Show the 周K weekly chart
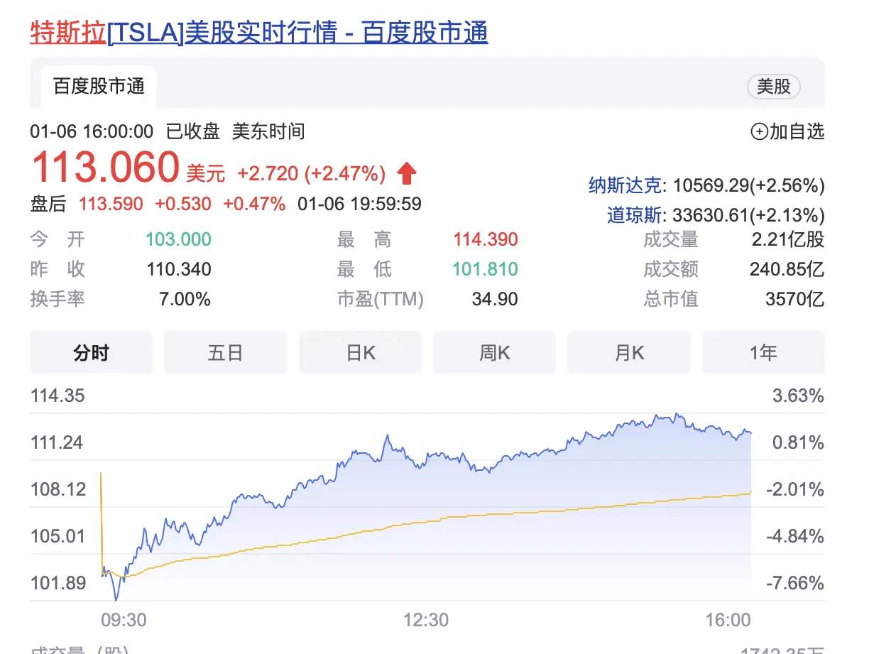869x654 pixels. pyautogui.click(x=495, y=352)
